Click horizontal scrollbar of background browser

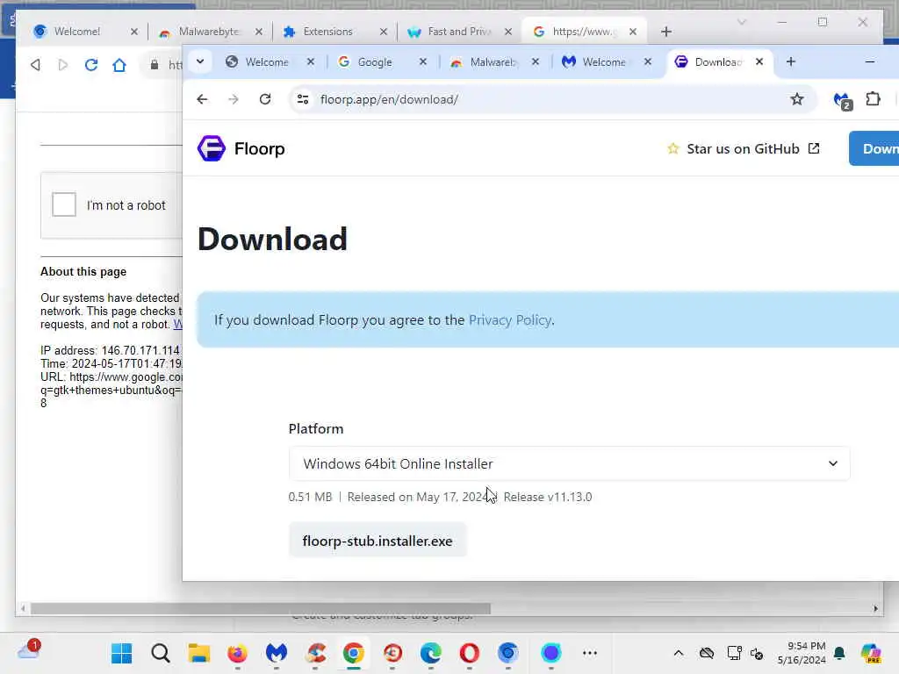[260, 609]
